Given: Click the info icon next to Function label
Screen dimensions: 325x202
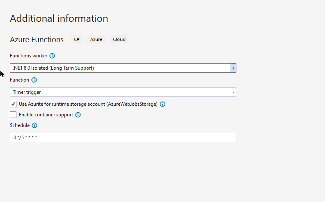Looking at the screenshot, I should (x=34, y=80).
